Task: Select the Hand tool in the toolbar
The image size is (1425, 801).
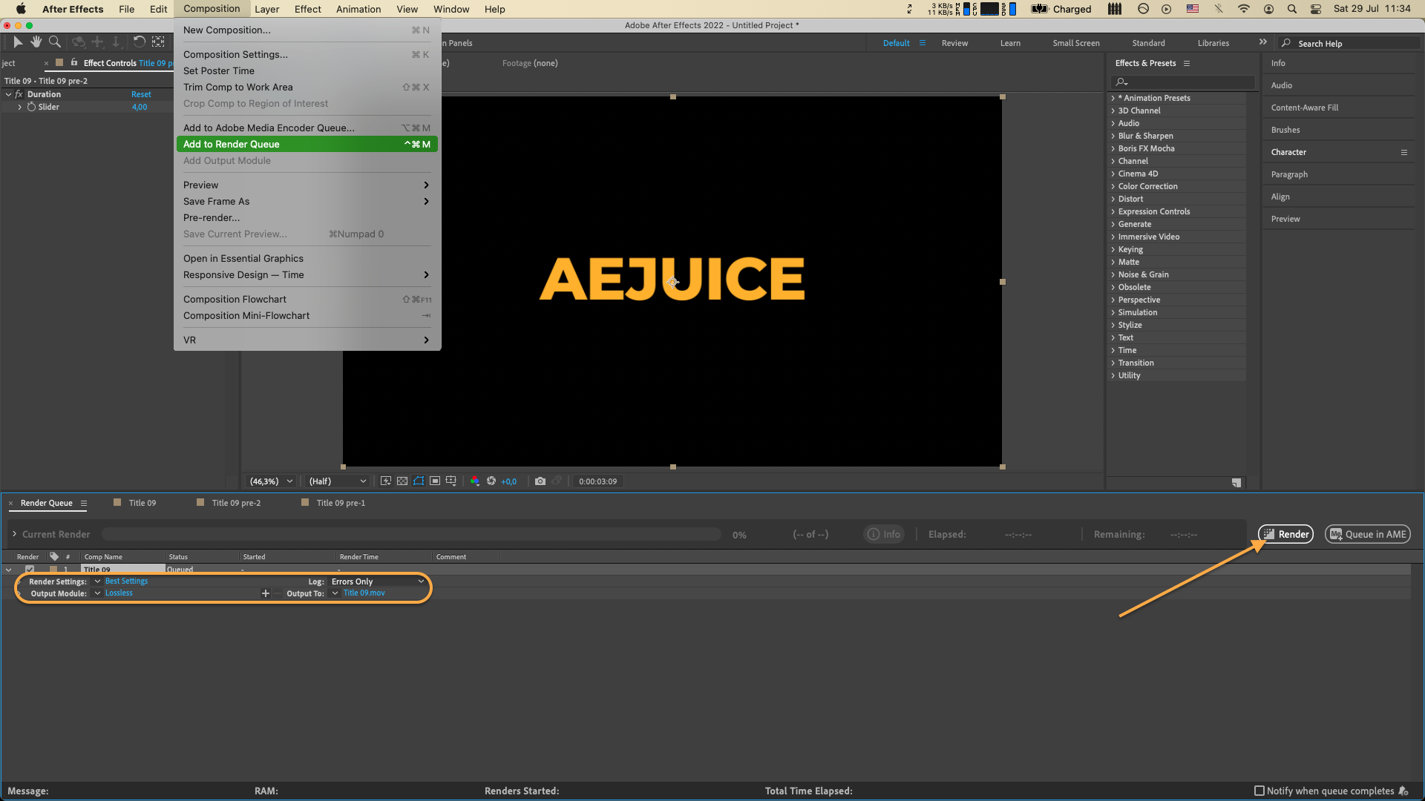Action: click(x=36, y=42)
